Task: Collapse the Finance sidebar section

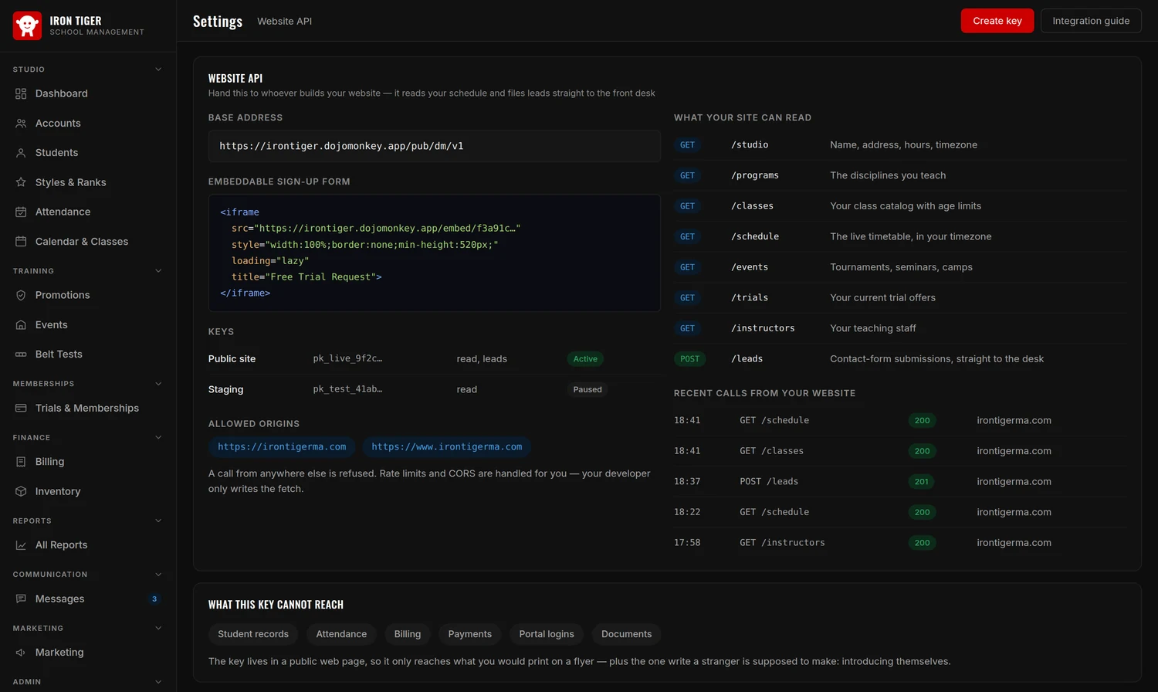Action: click(158, 437)
